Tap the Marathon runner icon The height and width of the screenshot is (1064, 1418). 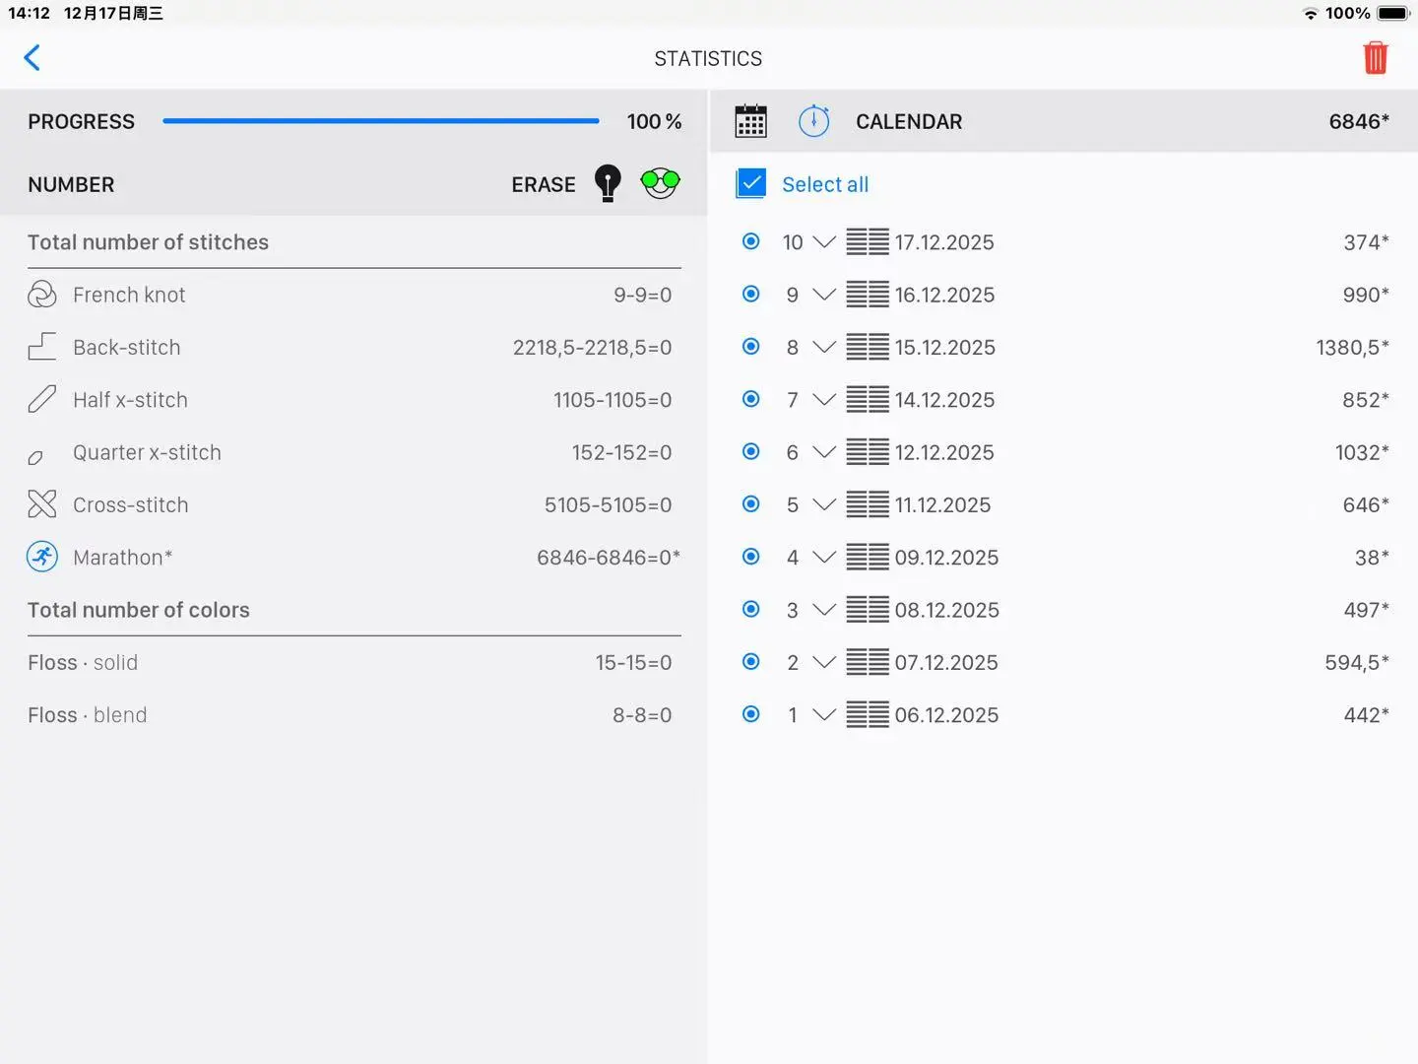pos(42,557)
